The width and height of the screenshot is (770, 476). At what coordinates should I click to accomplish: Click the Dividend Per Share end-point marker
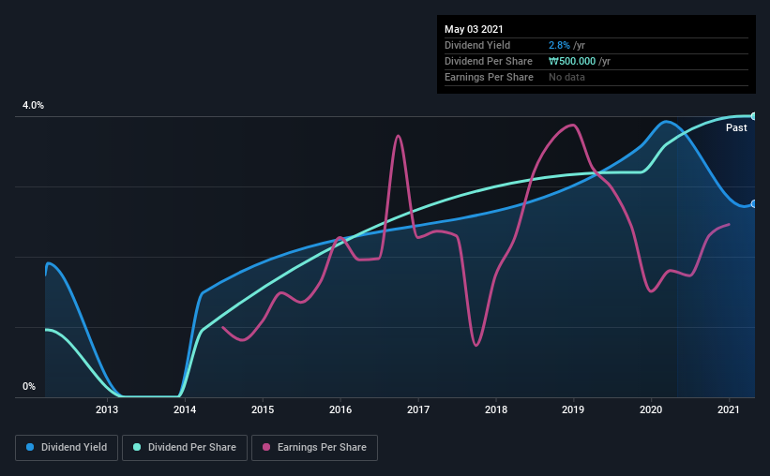pos(753,116)
